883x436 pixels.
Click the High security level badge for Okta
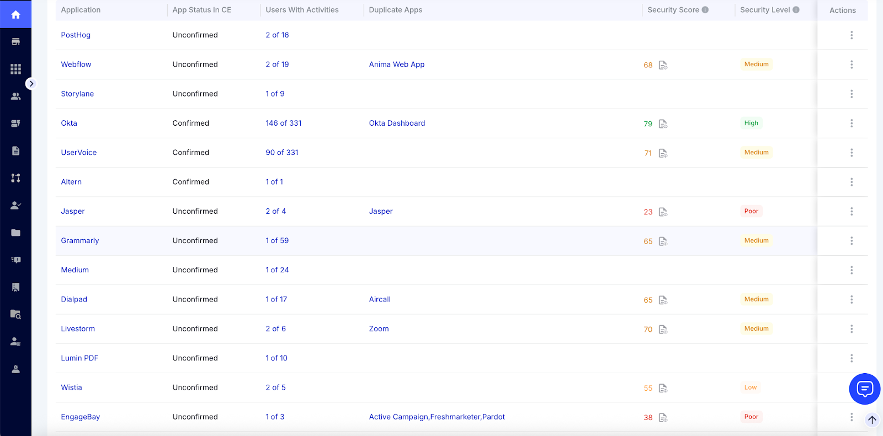pos(751,123)
